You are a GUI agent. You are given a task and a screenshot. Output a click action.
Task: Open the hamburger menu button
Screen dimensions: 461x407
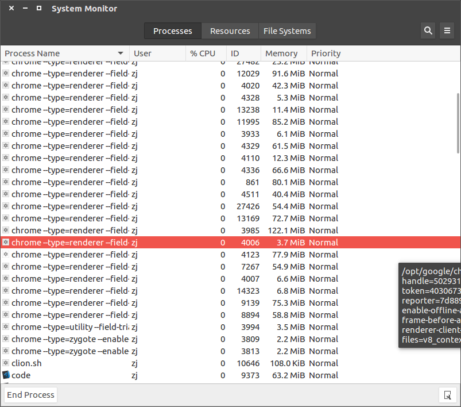447,30
